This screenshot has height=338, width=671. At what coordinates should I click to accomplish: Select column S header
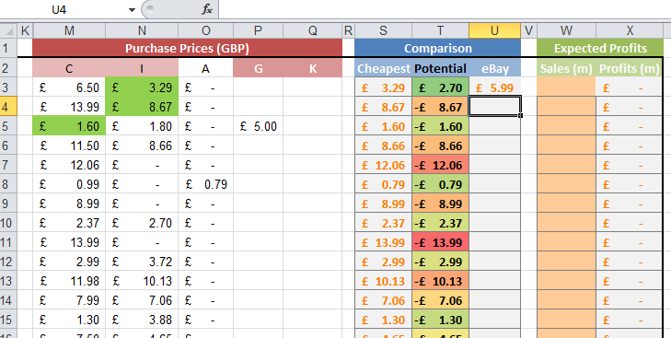pyautogui.click(x=384, y=30)
